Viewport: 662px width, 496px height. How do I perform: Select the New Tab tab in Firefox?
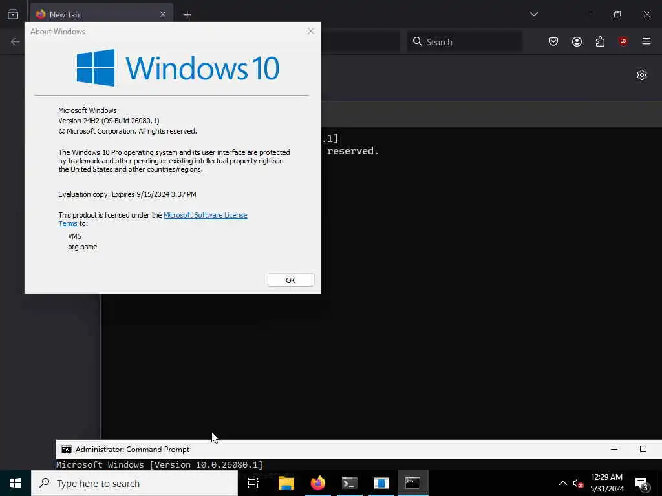tap(101, 14)
